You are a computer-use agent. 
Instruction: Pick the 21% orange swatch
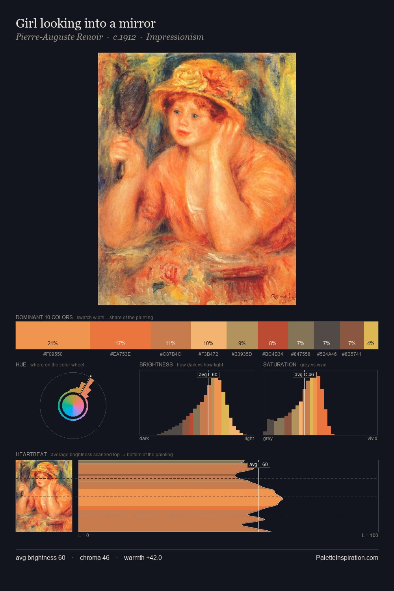click(x=53, y=335)
